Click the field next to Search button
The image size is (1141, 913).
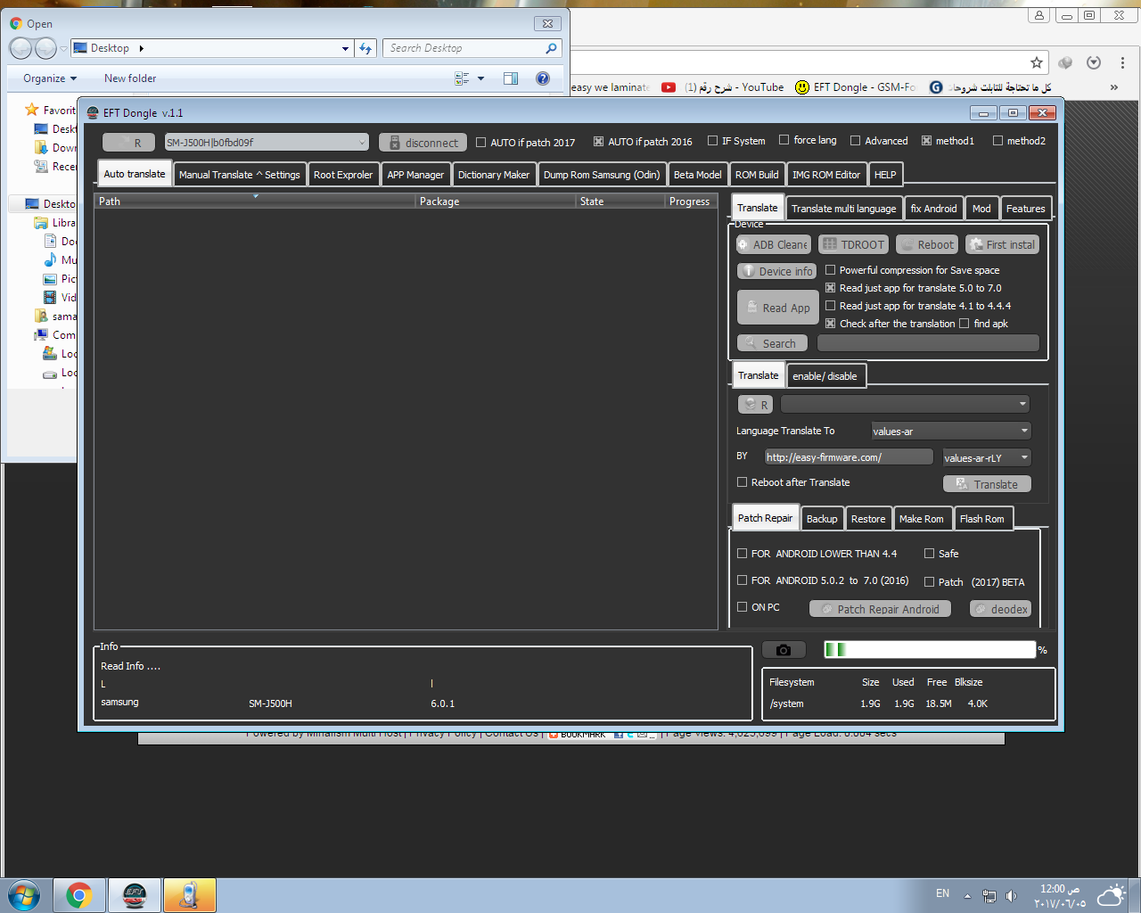[928, 343]
